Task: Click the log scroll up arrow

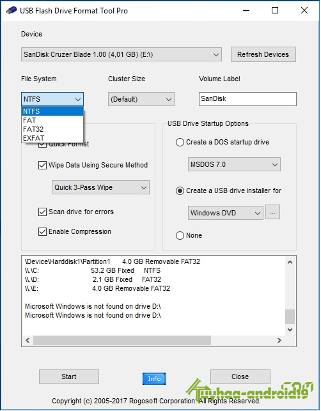Action: point(290,262)
